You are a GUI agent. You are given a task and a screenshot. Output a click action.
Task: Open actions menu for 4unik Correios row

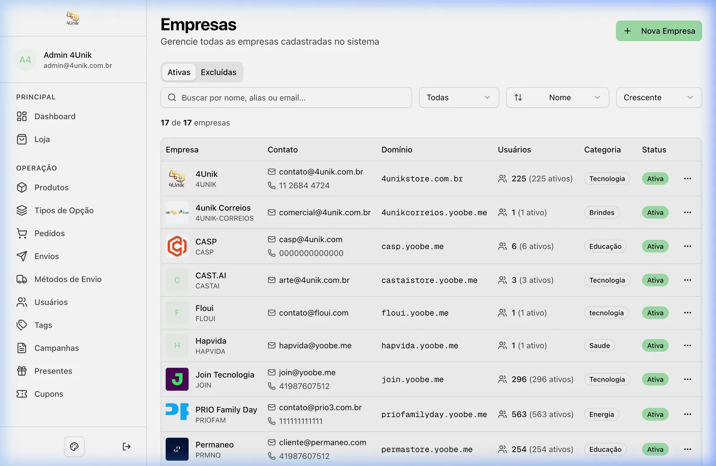point(688,213)
